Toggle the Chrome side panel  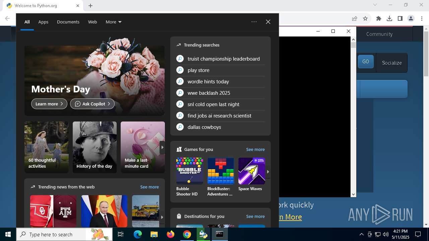pos(400,19)
